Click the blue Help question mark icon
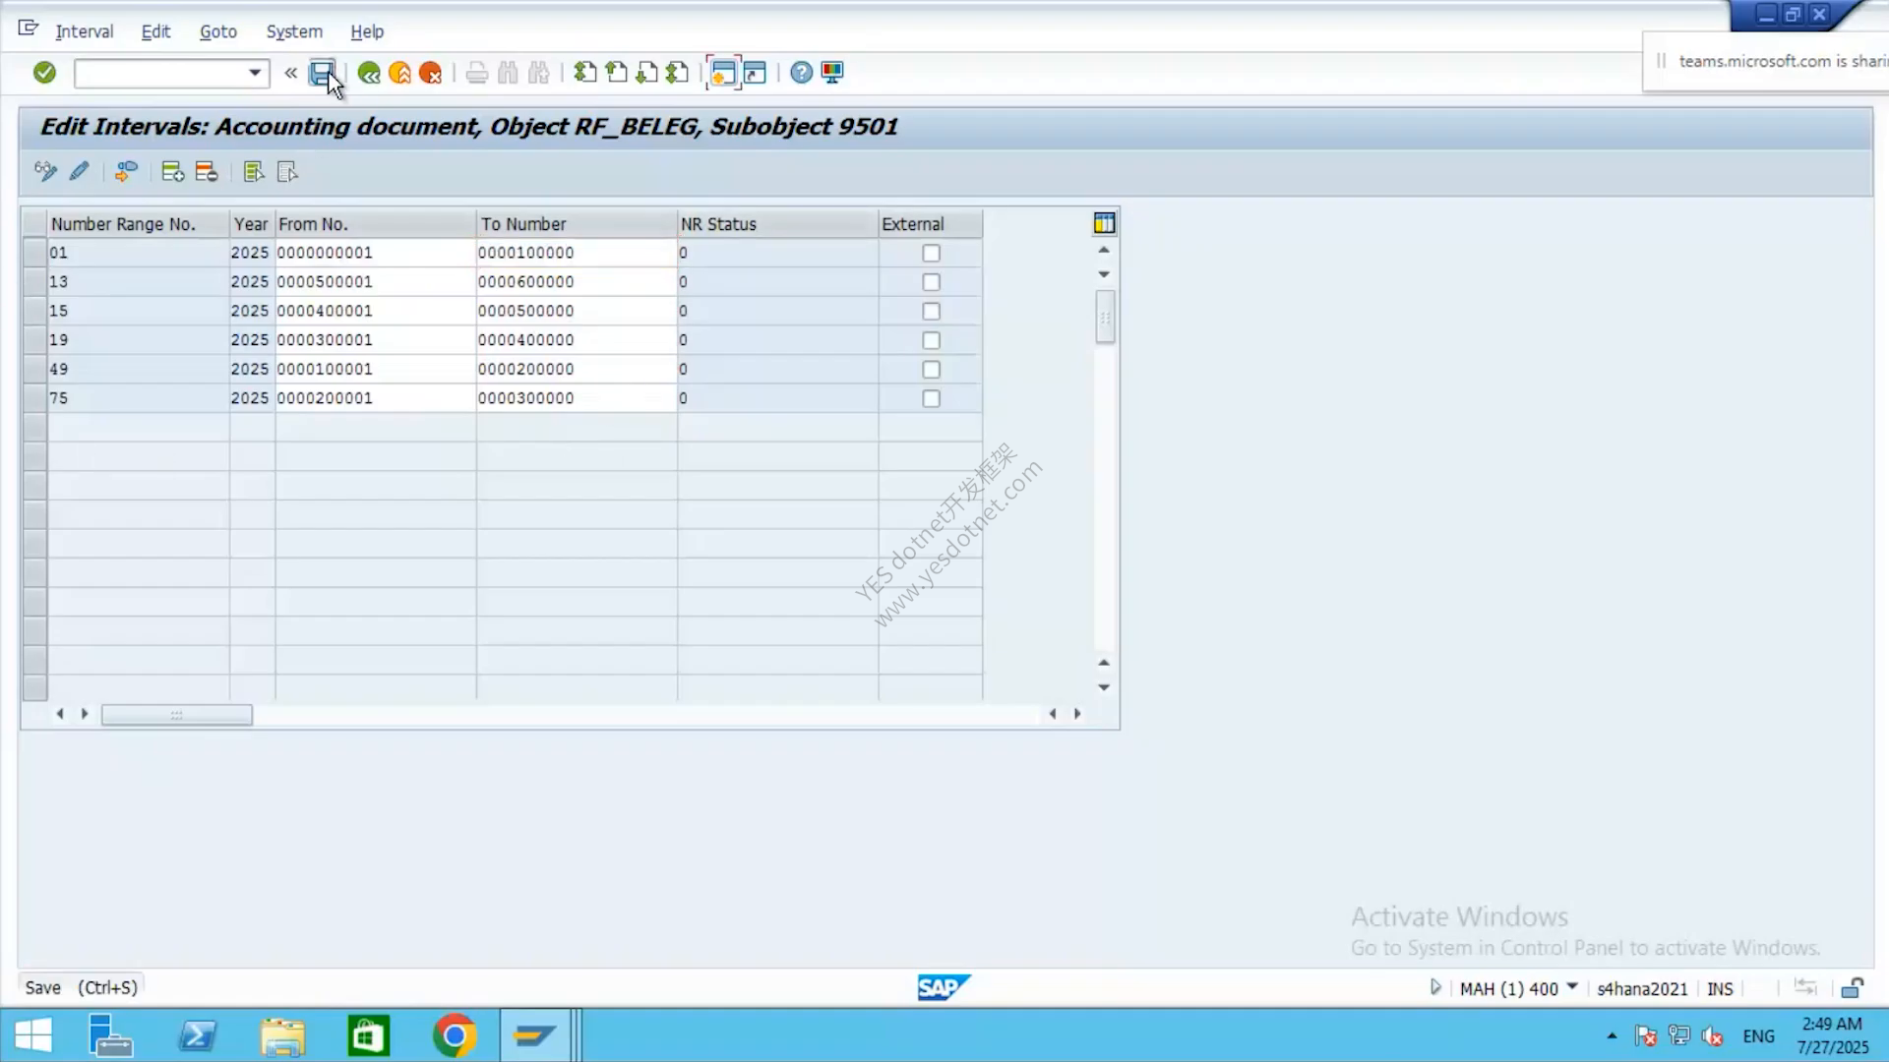 [801, 73]
